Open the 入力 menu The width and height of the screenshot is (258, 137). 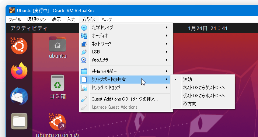[71, 20]
